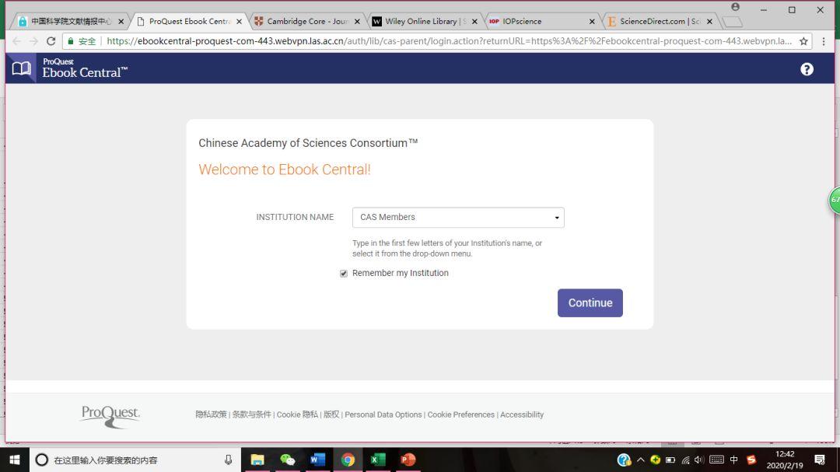
Task: Open Excel from taskbar
Action: [x=378, y=460]
